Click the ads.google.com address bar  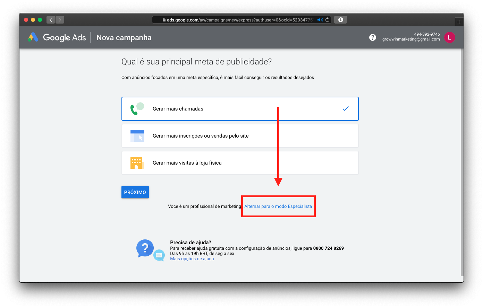[x=241, y=20]
